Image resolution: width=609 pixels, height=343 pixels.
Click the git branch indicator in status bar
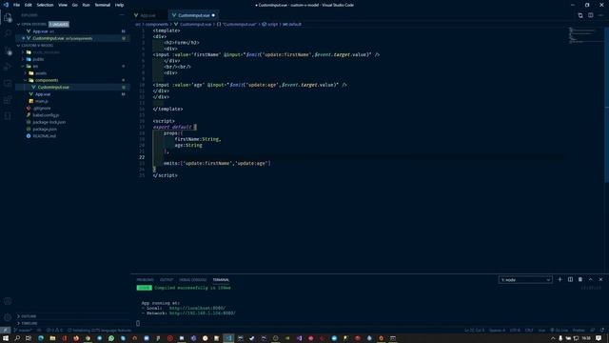click(x=23, y=331)
